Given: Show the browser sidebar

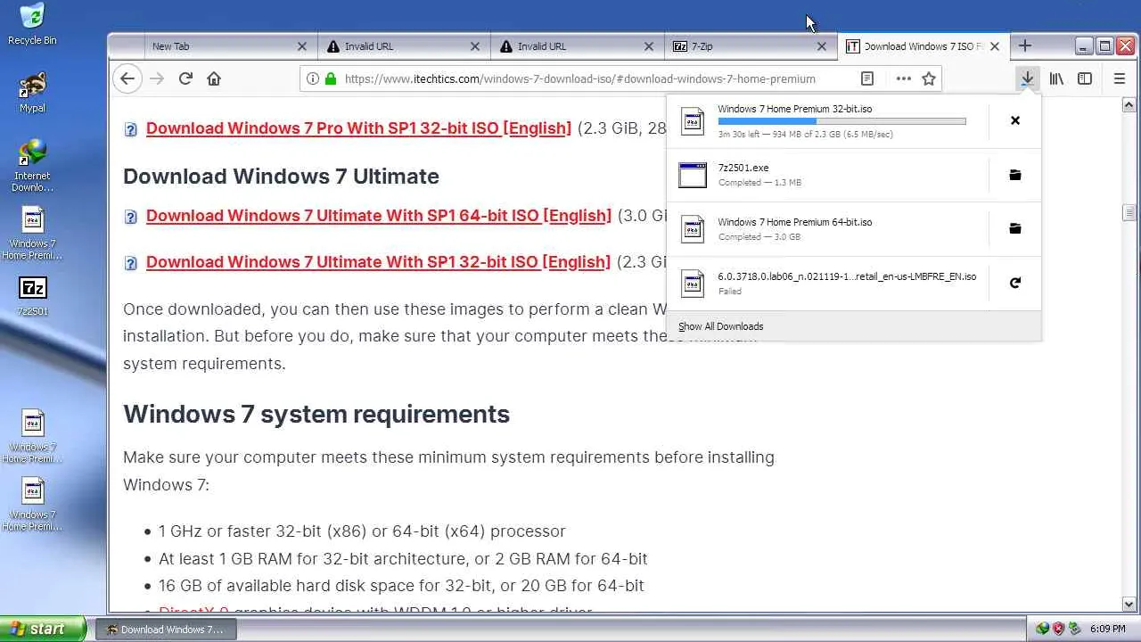Looking at the screenshot, I should click(x=1085, y=78).
